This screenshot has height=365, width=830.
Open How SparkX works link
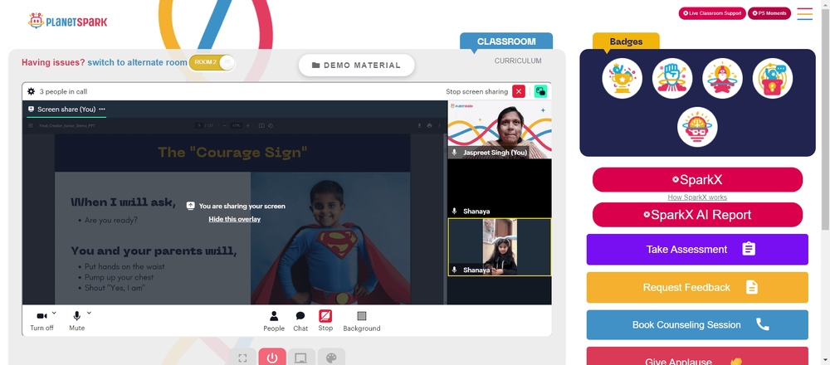(697, 197)
